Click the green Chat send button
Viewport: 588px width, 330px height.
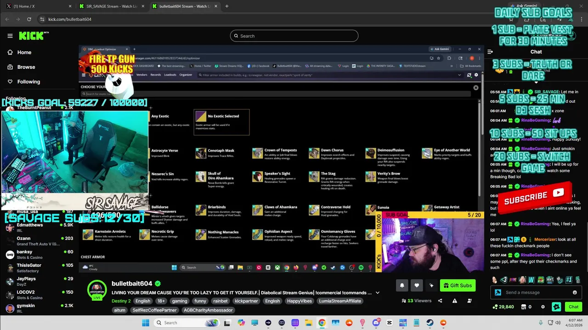574,307
